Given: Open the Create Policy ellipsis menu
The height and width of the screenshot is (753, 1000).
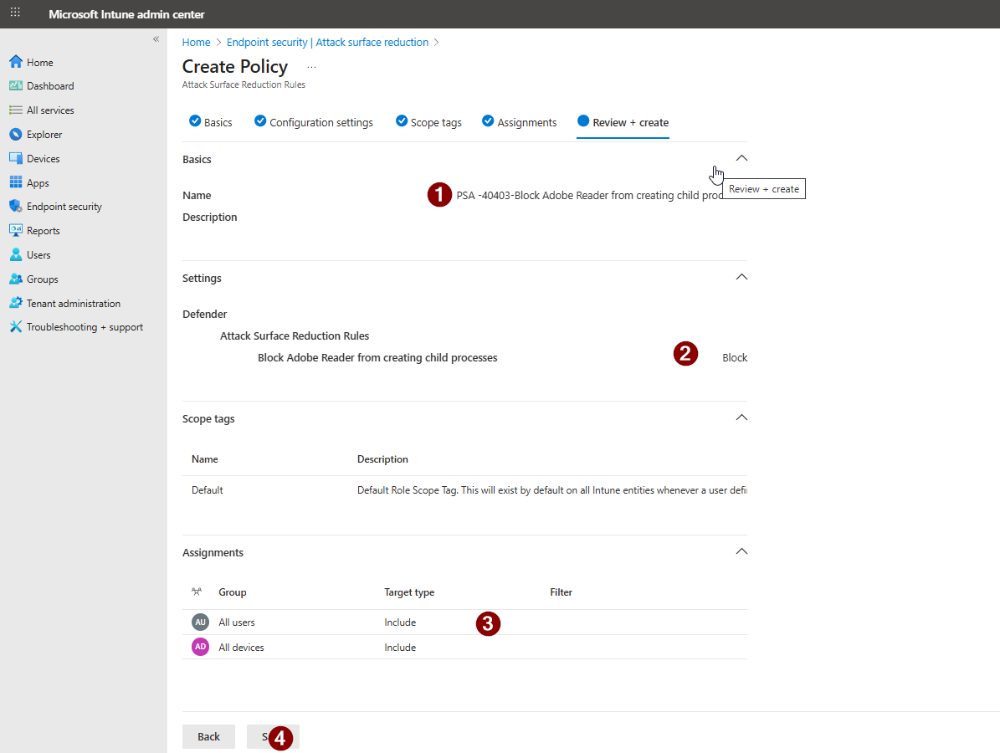Looking at the screenshot, I should click(311, 66).
